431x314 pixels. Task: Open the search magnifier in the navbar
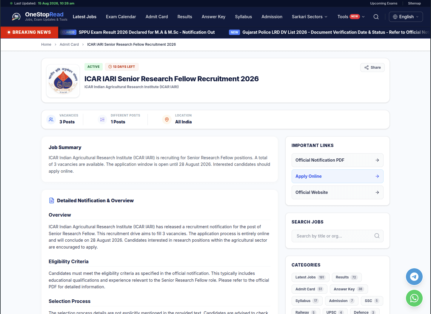pos(376,17)
